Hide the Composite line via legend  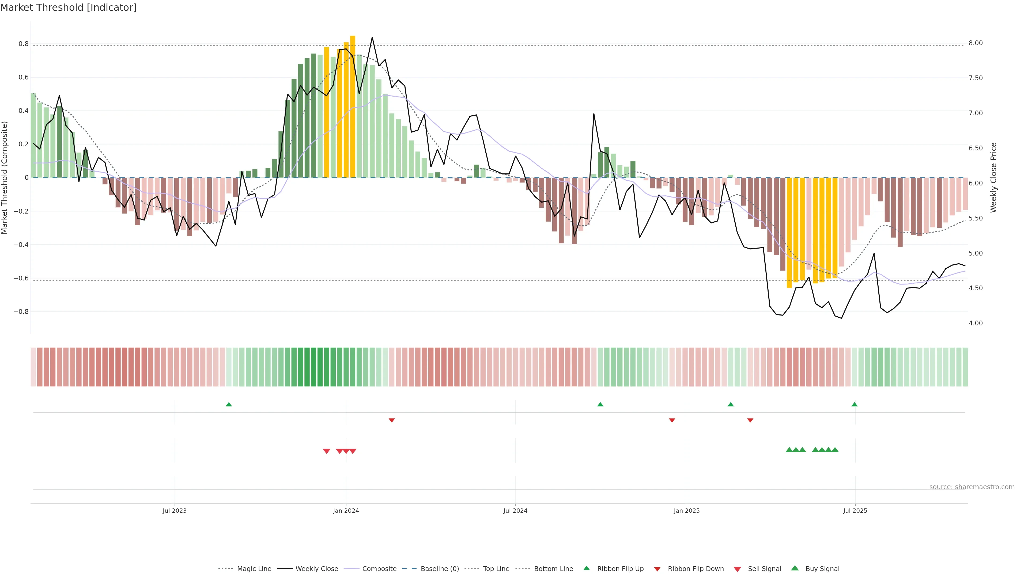[x=379, y=569]
